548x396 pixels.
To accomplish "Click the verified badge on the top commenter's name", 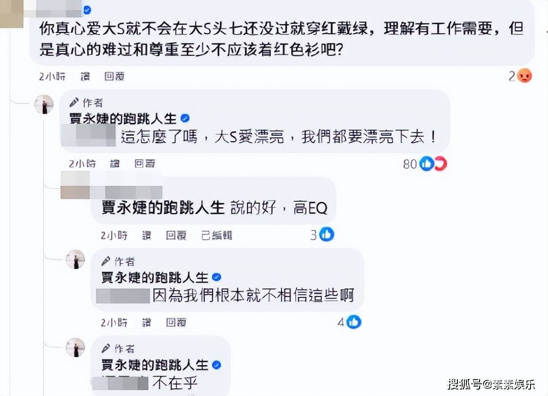I will click(87, 10).
